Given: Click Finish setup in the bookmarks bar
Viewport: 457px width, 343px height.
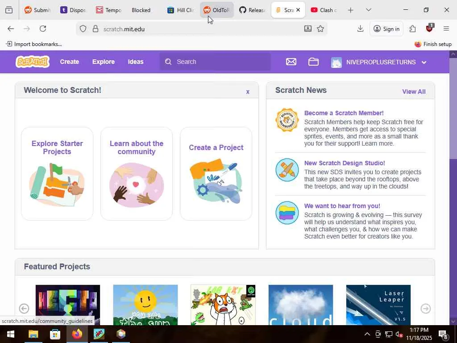Looking at the screenshot, I should [433, 44].
